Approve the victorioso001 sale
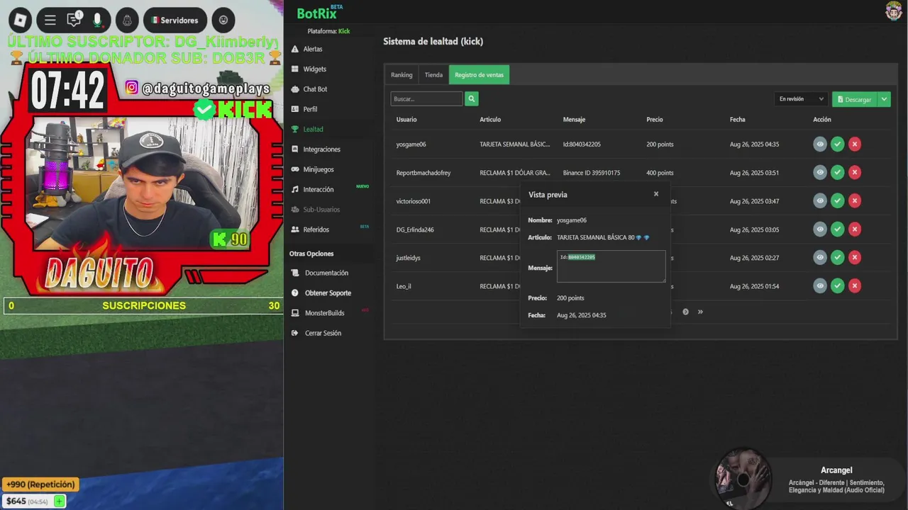 point(838,200)
